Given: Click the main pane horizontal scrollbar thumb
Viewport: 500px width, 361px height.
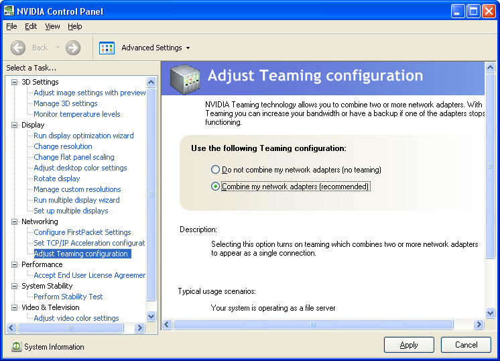Looking at the screenshot, I should pos(313,325).
